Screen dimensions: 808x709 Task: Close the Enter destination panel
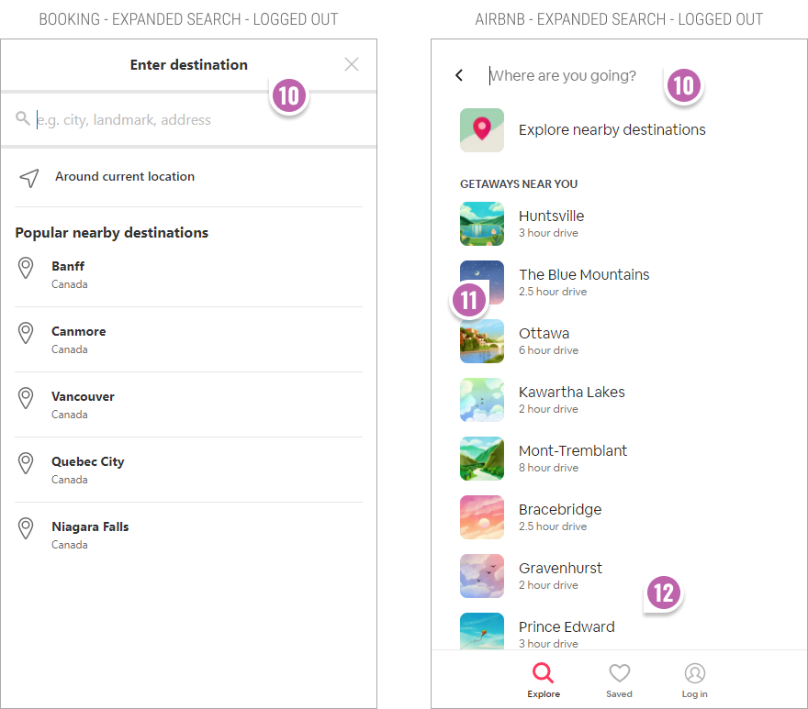352,64
